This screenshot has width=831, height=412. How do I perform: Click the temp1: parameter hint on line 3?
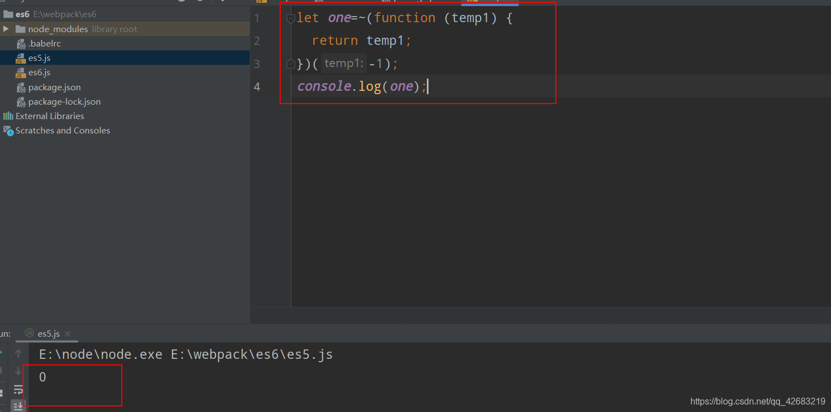point(343,64)
